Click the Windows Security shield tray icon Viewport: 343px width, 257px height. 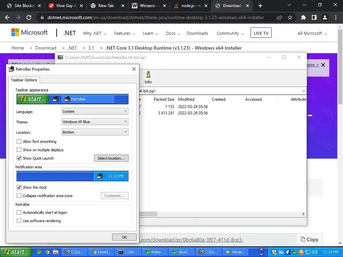coord(274,252)
